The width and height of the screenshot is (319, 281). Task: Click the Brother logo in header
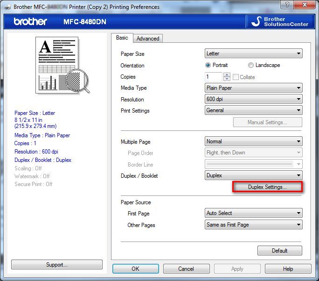click(30, 22)
